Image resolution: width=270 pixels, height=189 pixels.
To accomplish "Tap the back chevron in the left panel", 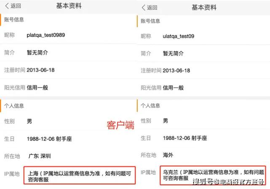I will click(x=6, y=7).
